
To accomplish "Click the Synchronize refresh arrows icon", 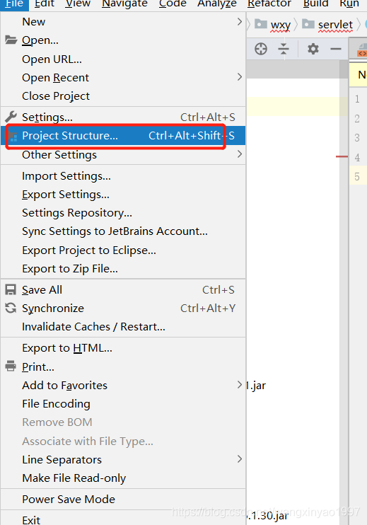I will point(11,308).
